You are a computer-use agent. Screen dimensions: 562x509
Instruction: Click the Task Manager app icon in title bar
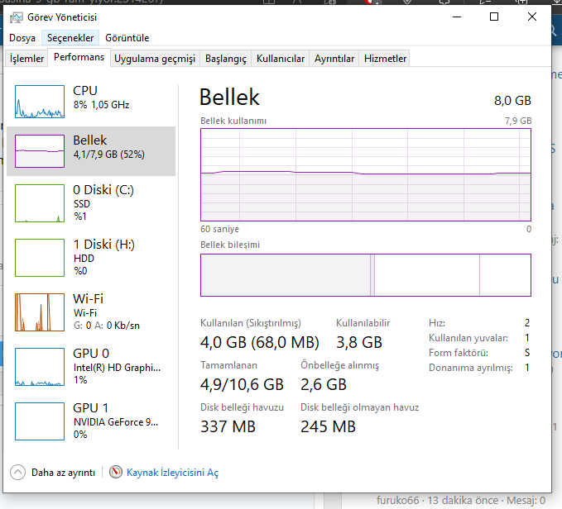[x=16, y=17]
